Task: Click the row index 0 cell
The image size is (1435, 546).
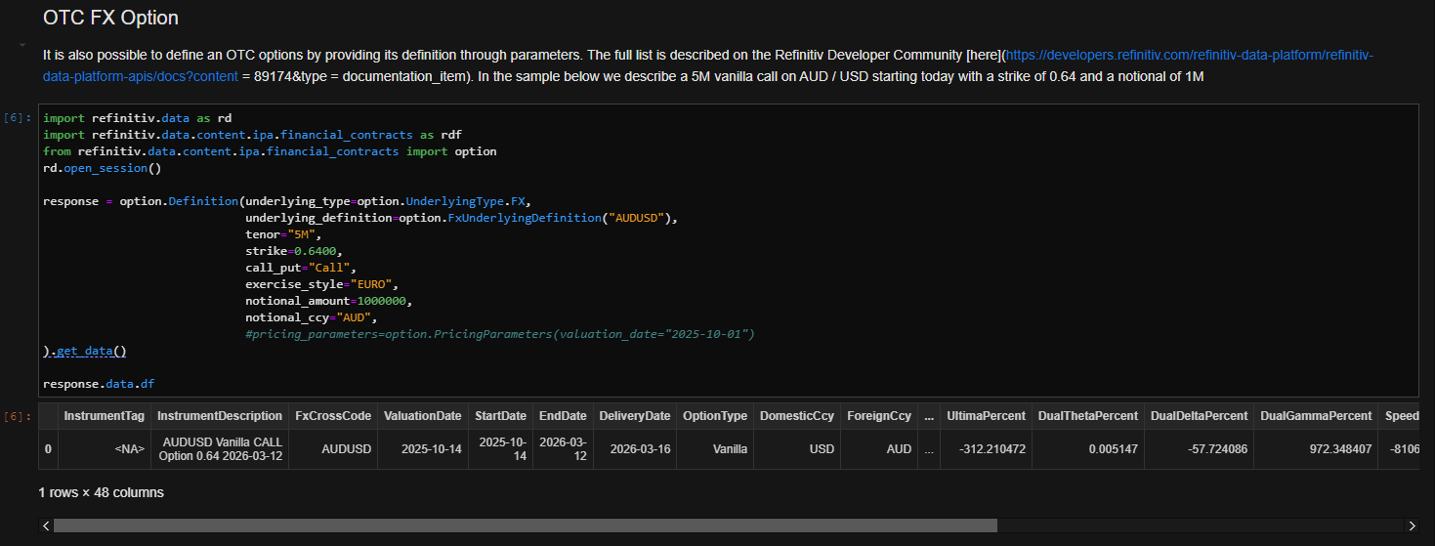Action: click(48, 449)
